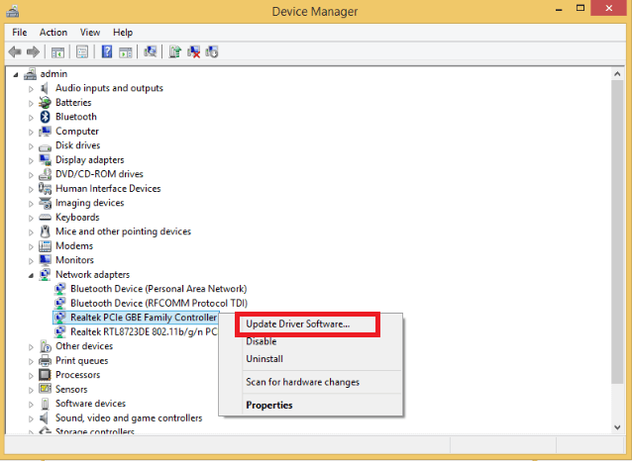
Task: Expand the Software devices category
Action: (31, 405)
